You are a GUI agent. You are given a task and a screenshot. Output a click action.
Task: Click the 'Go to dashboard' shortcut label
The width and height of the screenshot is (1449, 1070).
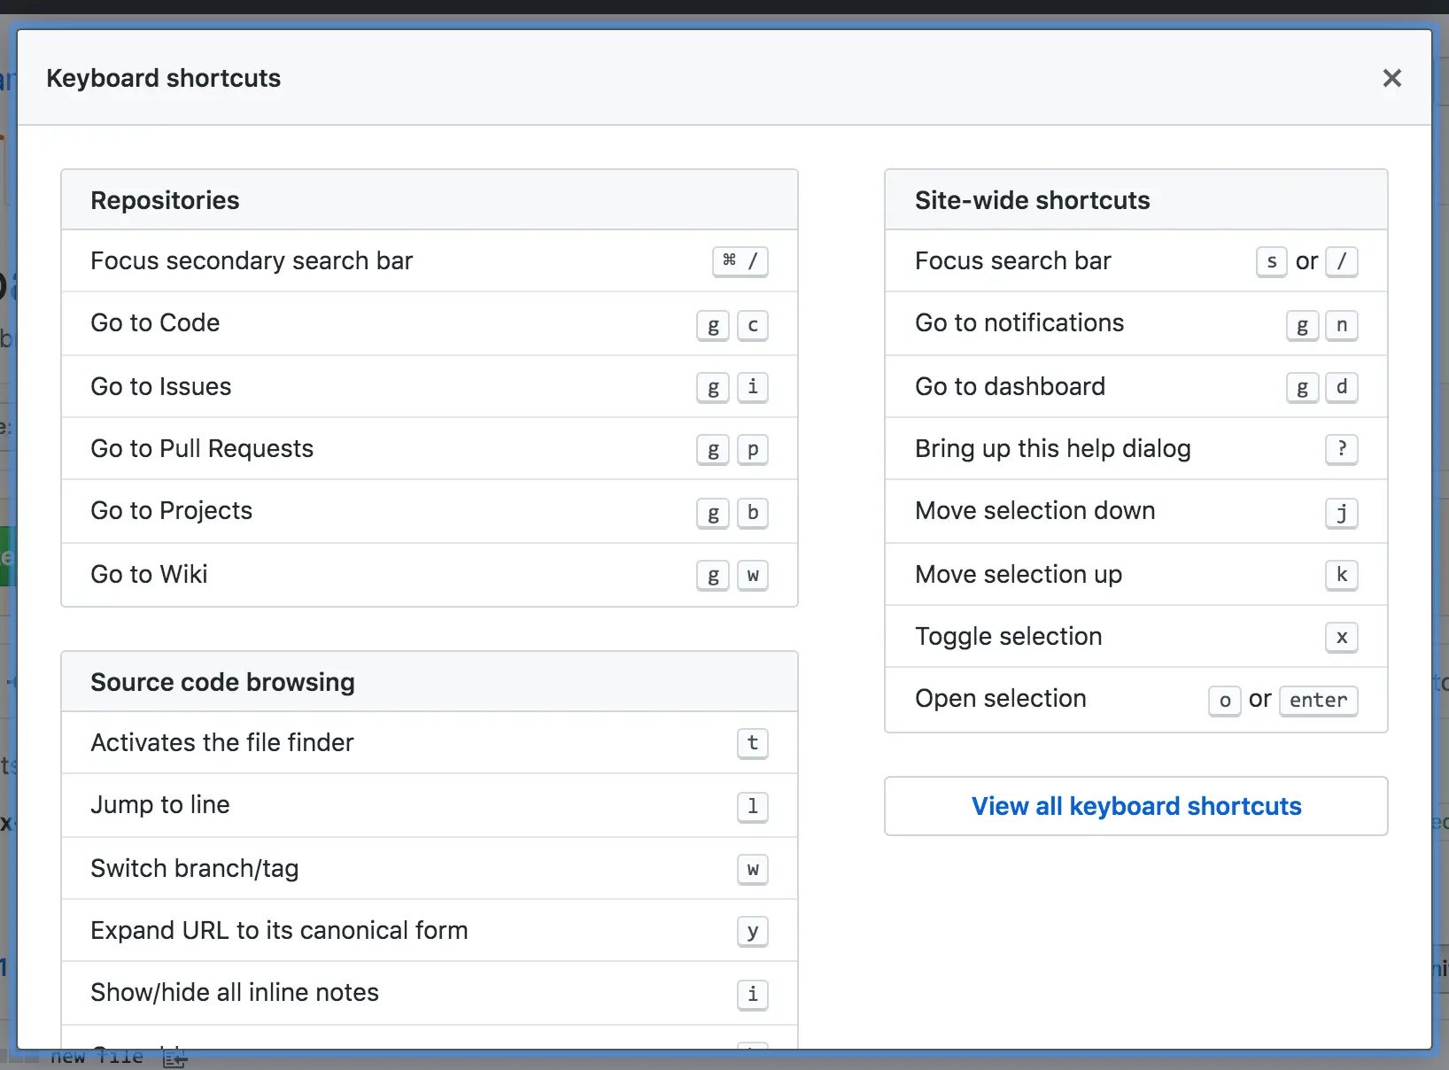coord(1010,386)
